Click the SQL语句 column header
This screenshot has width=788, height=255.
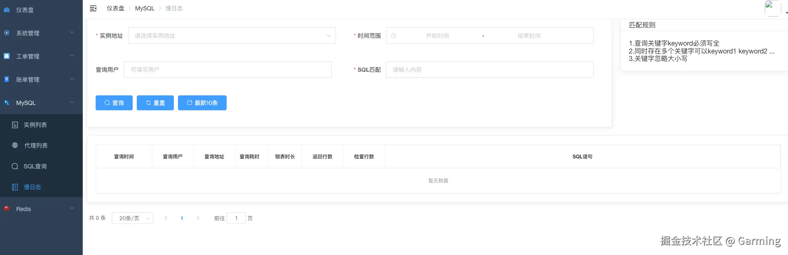click(582, 157)
